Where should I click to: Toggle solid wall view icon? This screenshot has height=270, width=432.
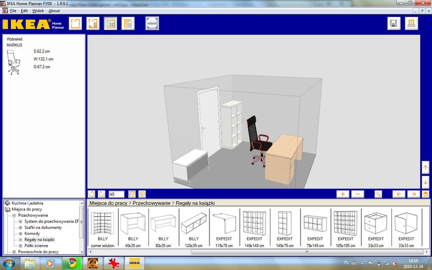point(132,194)
